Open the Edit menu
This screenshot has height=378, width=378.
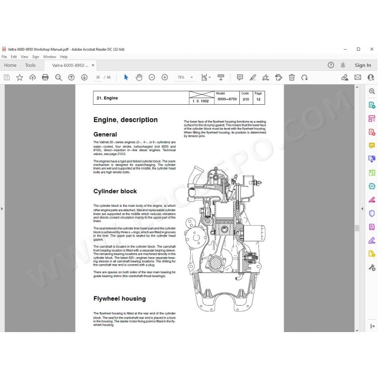coord(13,57)
